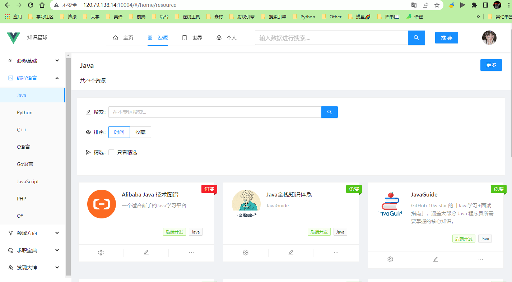Go to the 主页 nav tab
This screenshot has height=282, width=512.
(x=123, y=38)
